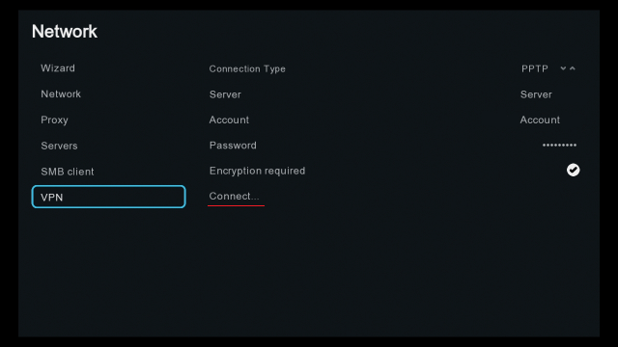Select the Encryption required label
The image size is (618, 347).
(257, 171)
